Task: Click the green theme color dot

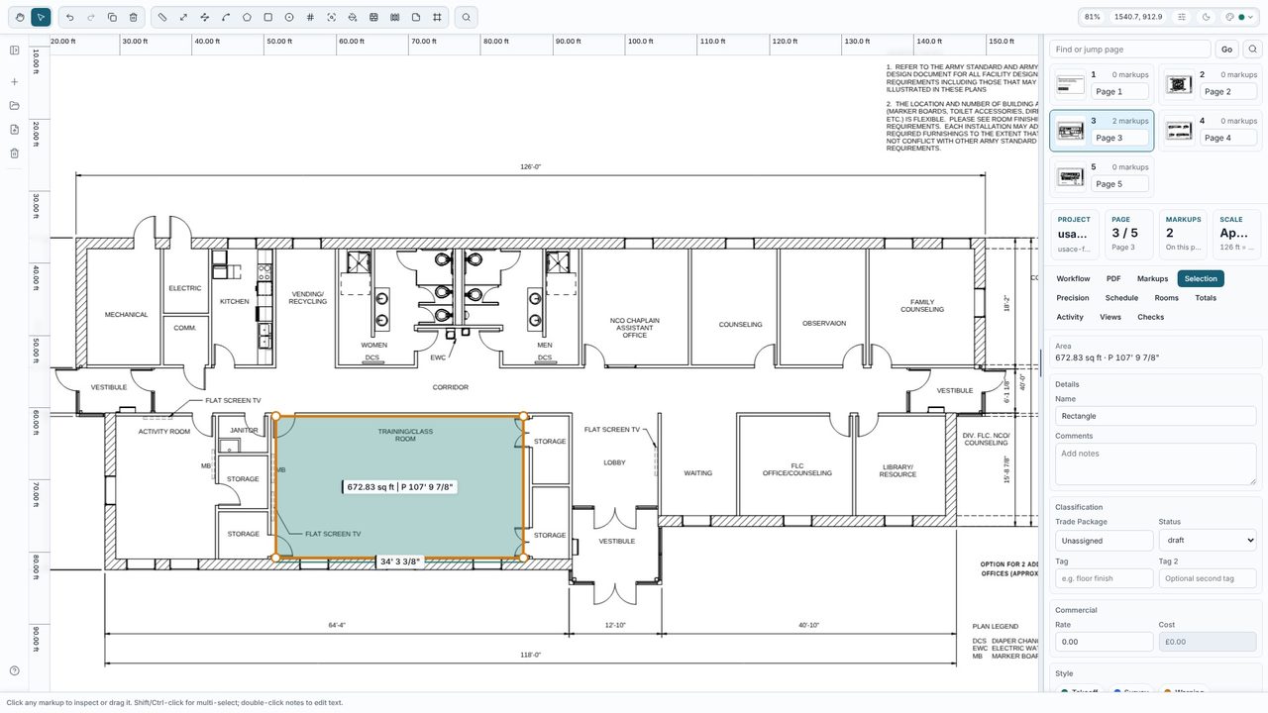Action: (x=1241, y=17)
